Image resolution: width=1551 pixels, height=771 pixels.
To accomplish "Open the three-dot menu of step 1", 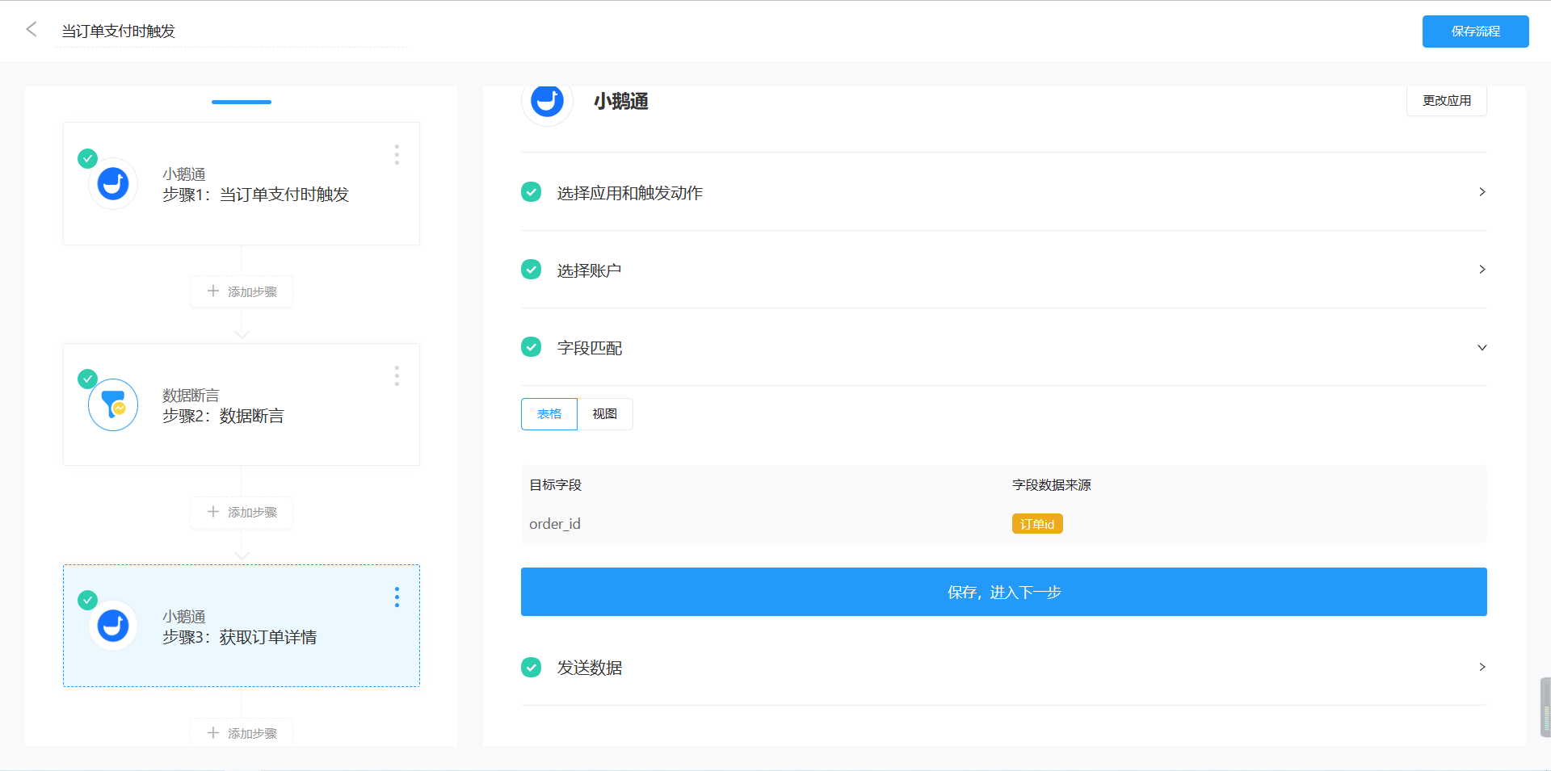I will 397,155.
